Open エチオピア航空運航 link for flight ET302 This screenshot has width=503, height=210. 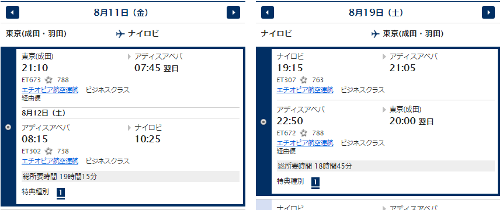[50, 161]
